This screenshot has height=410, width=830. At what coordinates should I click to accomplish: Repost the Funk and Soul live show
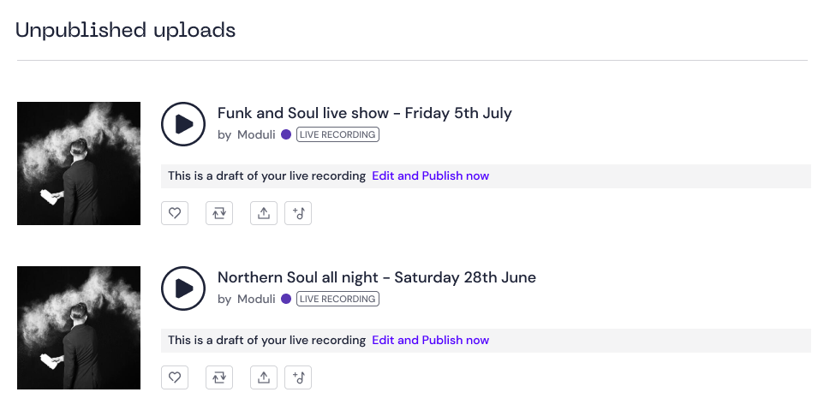click(x=219, y=213)
